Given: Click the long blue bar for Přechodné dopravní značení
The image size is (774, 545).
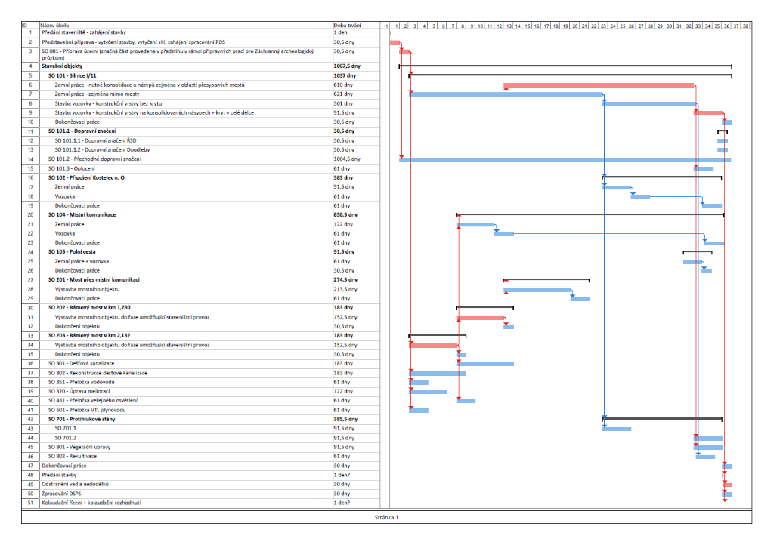Looking at the screenshot, I should [x=563, y=159].
